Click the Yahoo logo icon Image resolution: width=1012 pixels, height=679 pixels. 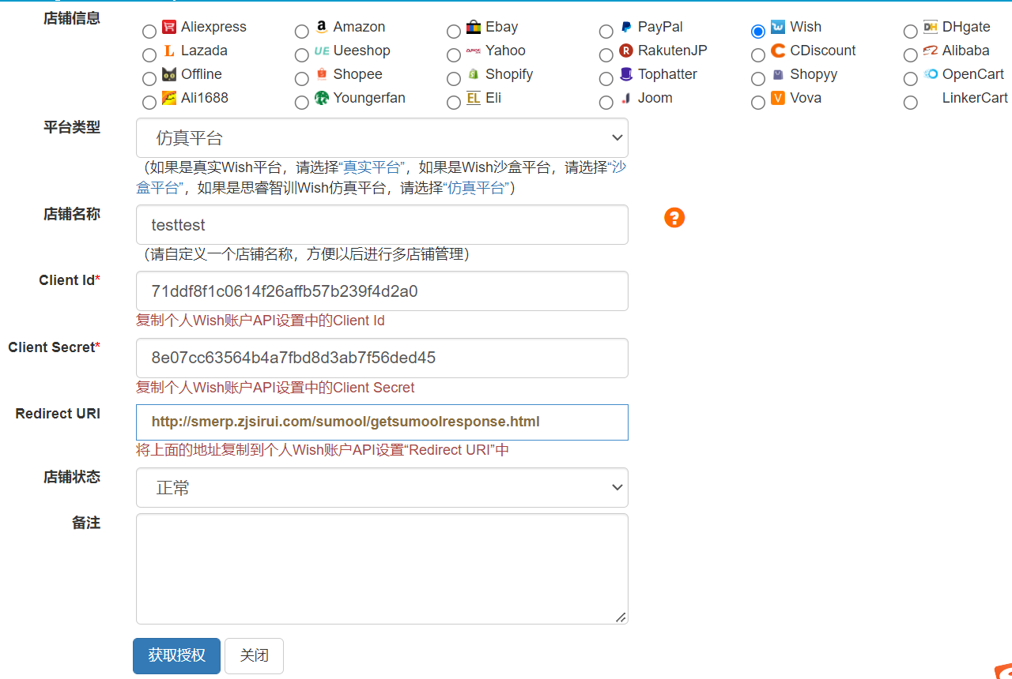point(474,51)
